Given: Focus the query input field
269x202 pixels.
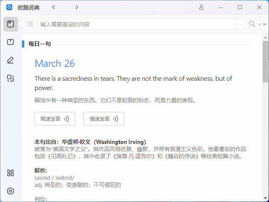Looking at the screenshot, I should click(137, 24).
